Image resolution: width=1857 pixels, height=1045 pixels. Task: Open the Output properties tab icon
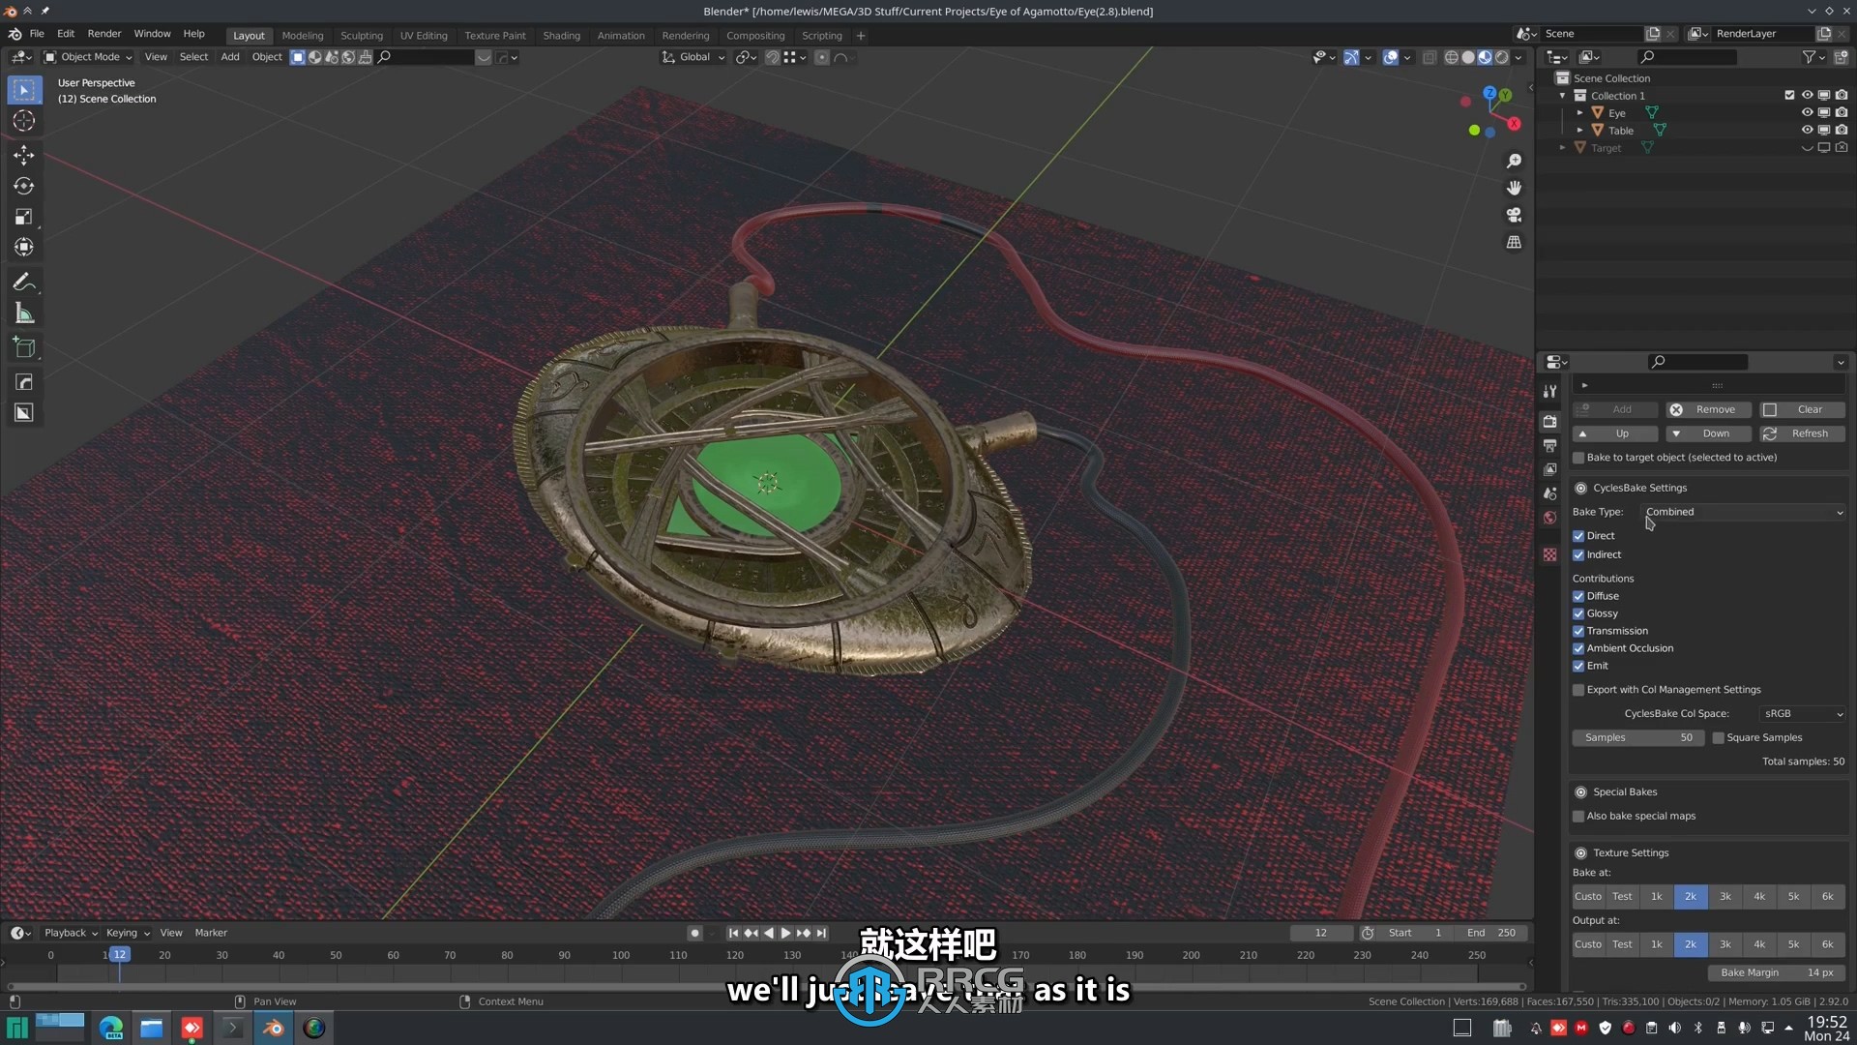click(1549, 446)
